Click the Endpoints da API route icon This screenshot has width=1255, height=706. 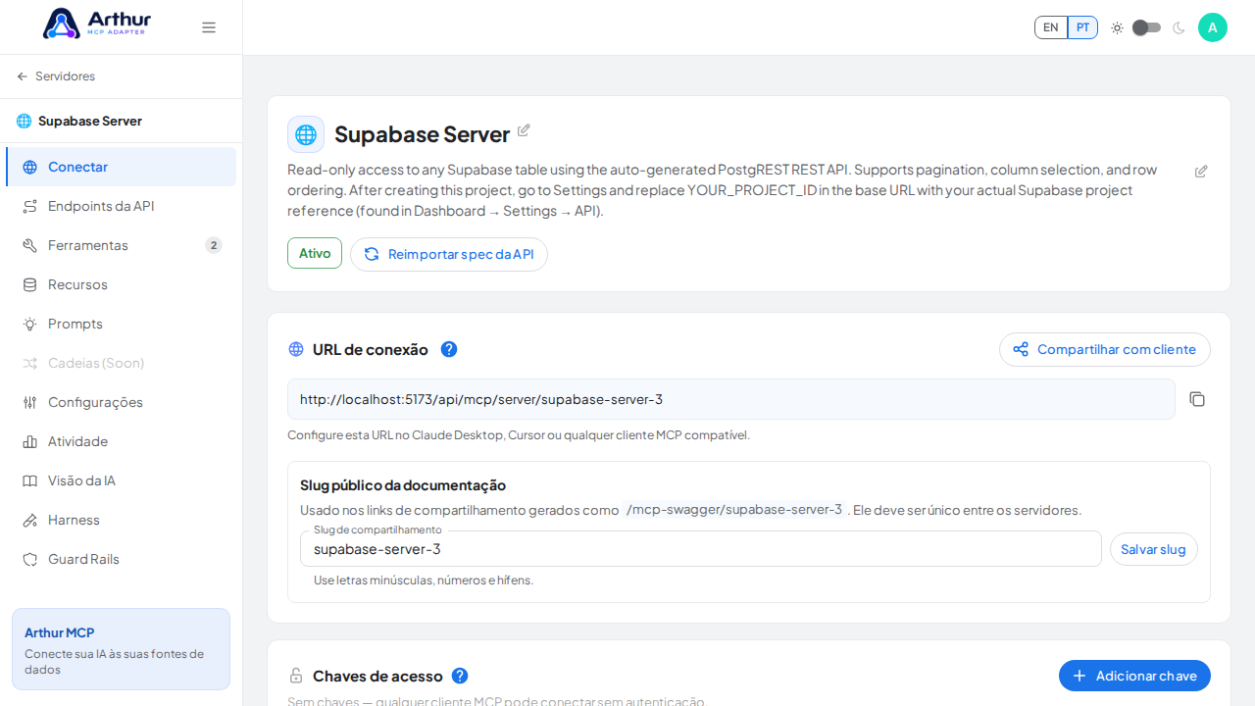30,206
